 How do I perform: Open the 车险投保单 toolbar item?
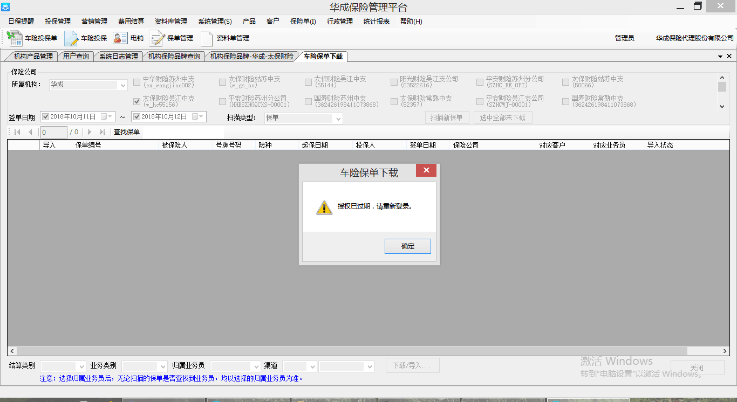[32, 38]
